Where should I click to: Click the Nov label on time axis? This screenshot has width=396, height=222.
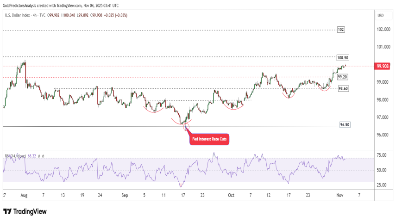pyautogui.click(x=339, y=195)
